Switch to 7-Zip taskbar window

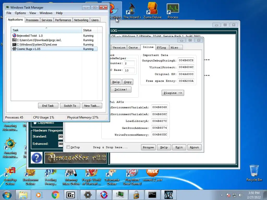[x=71, y=195]
